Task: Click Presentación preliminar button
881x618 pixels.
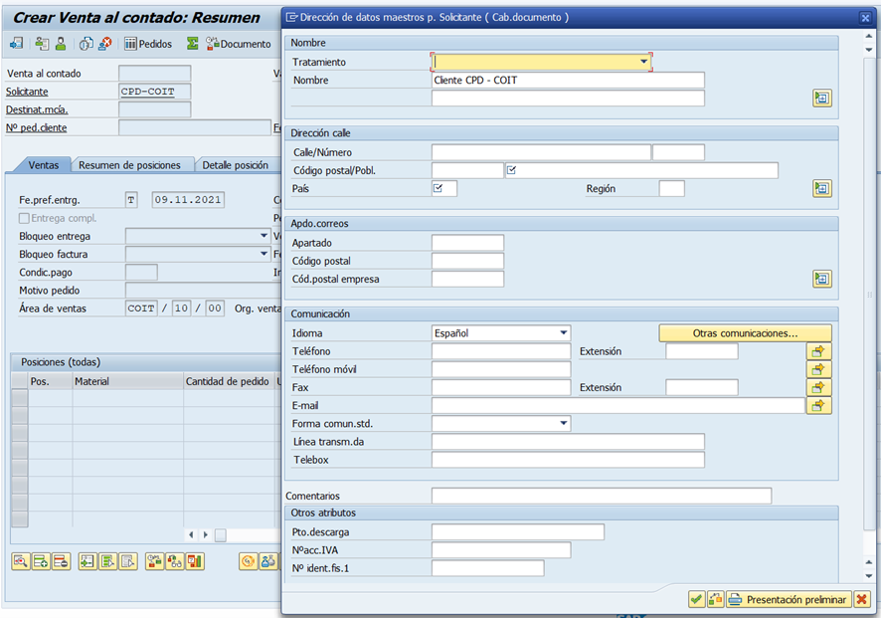Action: tap(789, 599)
